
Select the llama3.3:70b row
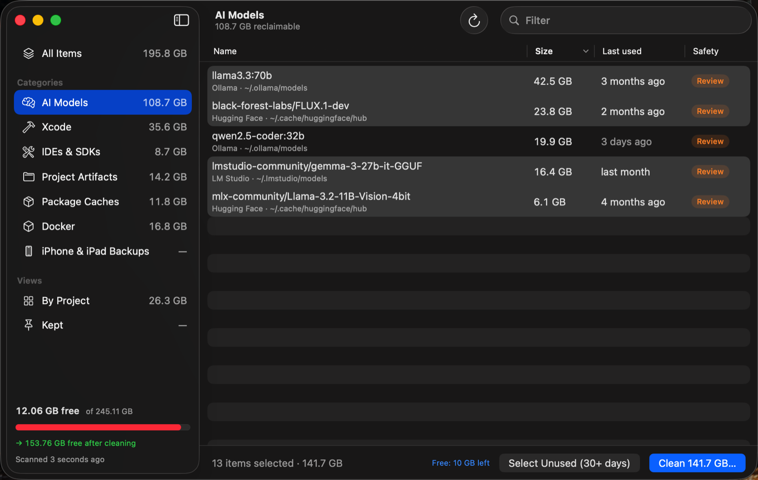[x=478, y=81]
